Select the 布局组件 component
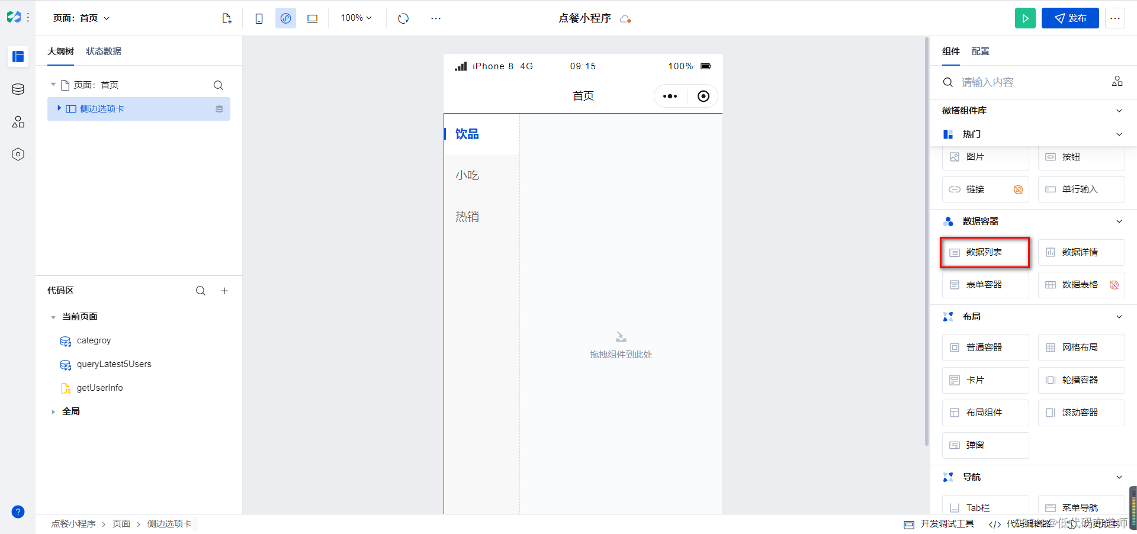Viewport: 1137px width, 534px height. point(985,413)
